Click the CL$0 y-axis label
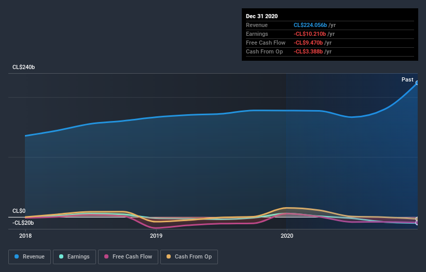Screen dimensions: 426x272 pos(19,211)
